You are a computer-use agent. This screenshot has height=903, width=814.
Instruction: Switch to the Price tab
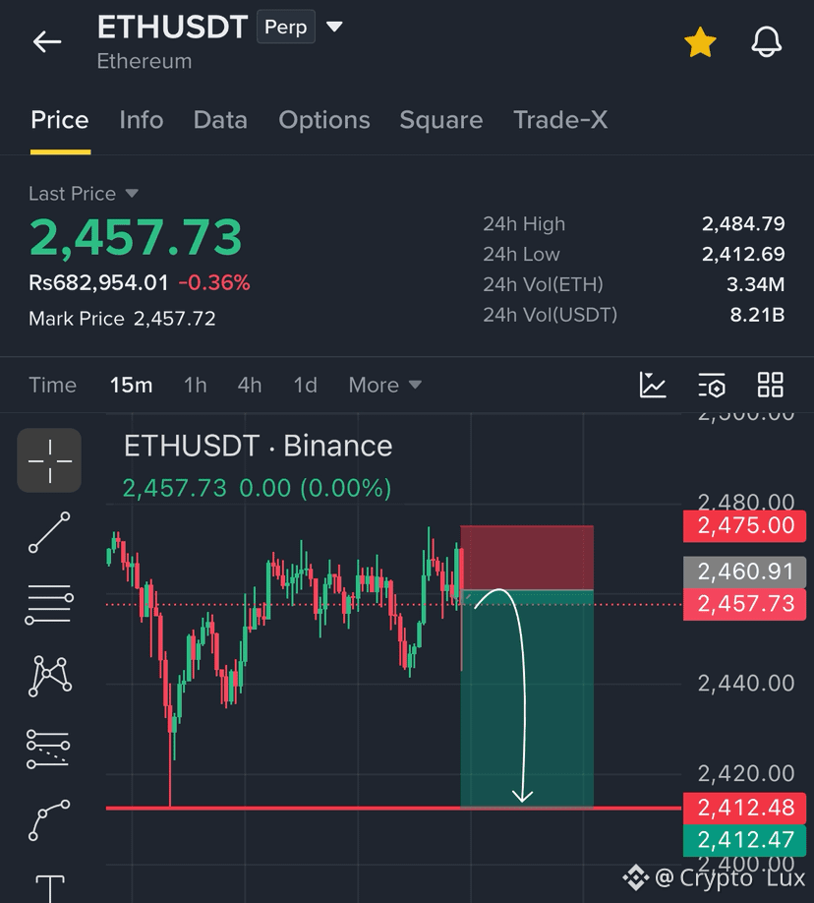(60, 120)
